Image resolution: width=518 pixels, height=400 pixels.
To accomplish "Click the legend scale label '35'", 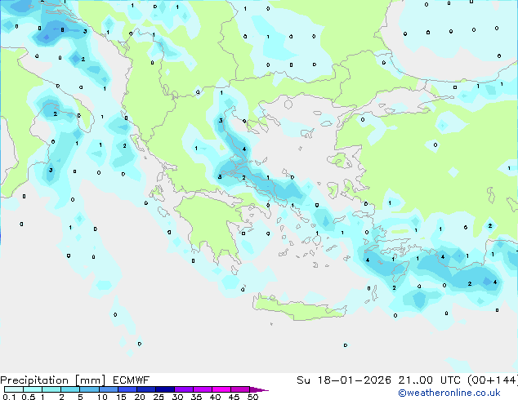I will coord(197,397).
